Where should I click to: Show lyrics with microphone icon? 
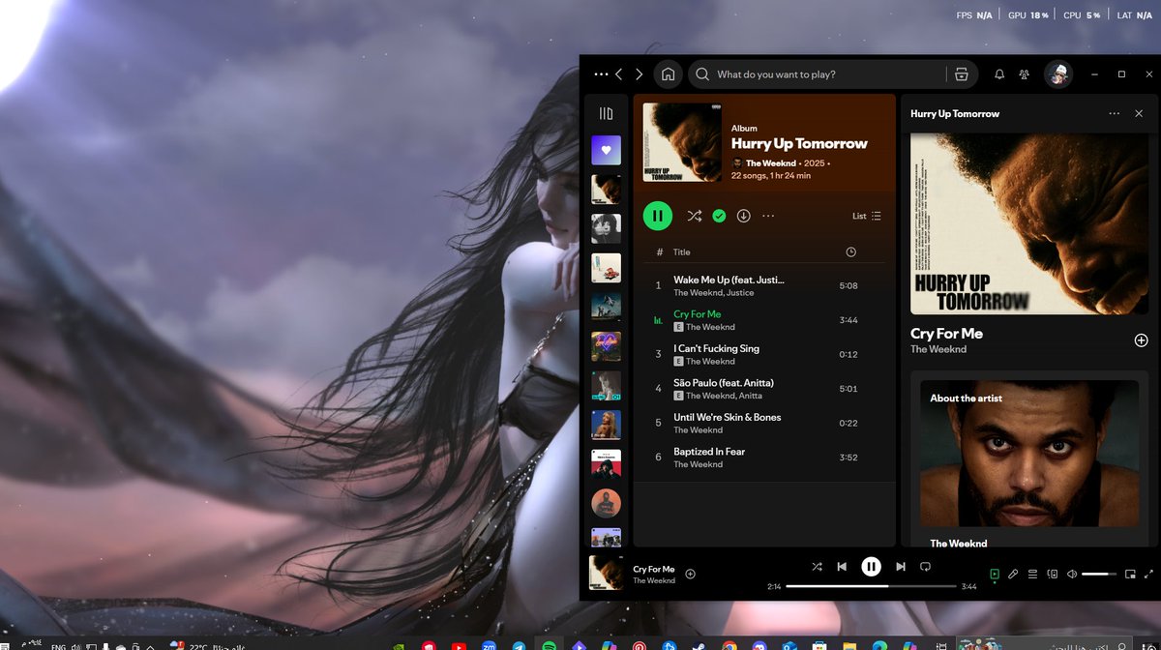point(1013,574)
